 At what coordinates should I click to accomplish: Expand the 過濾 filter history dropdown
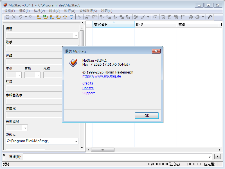coord(210,157)
